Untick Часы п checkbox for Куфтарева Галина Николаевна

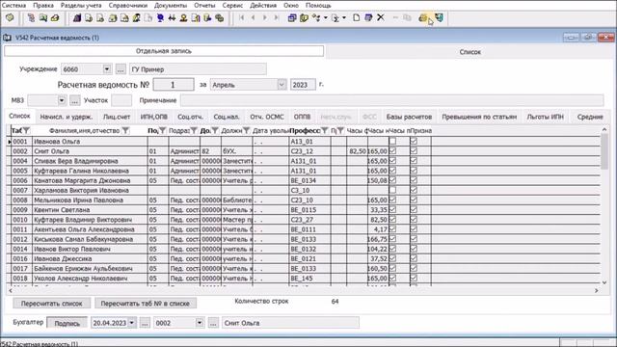[392, 171]
